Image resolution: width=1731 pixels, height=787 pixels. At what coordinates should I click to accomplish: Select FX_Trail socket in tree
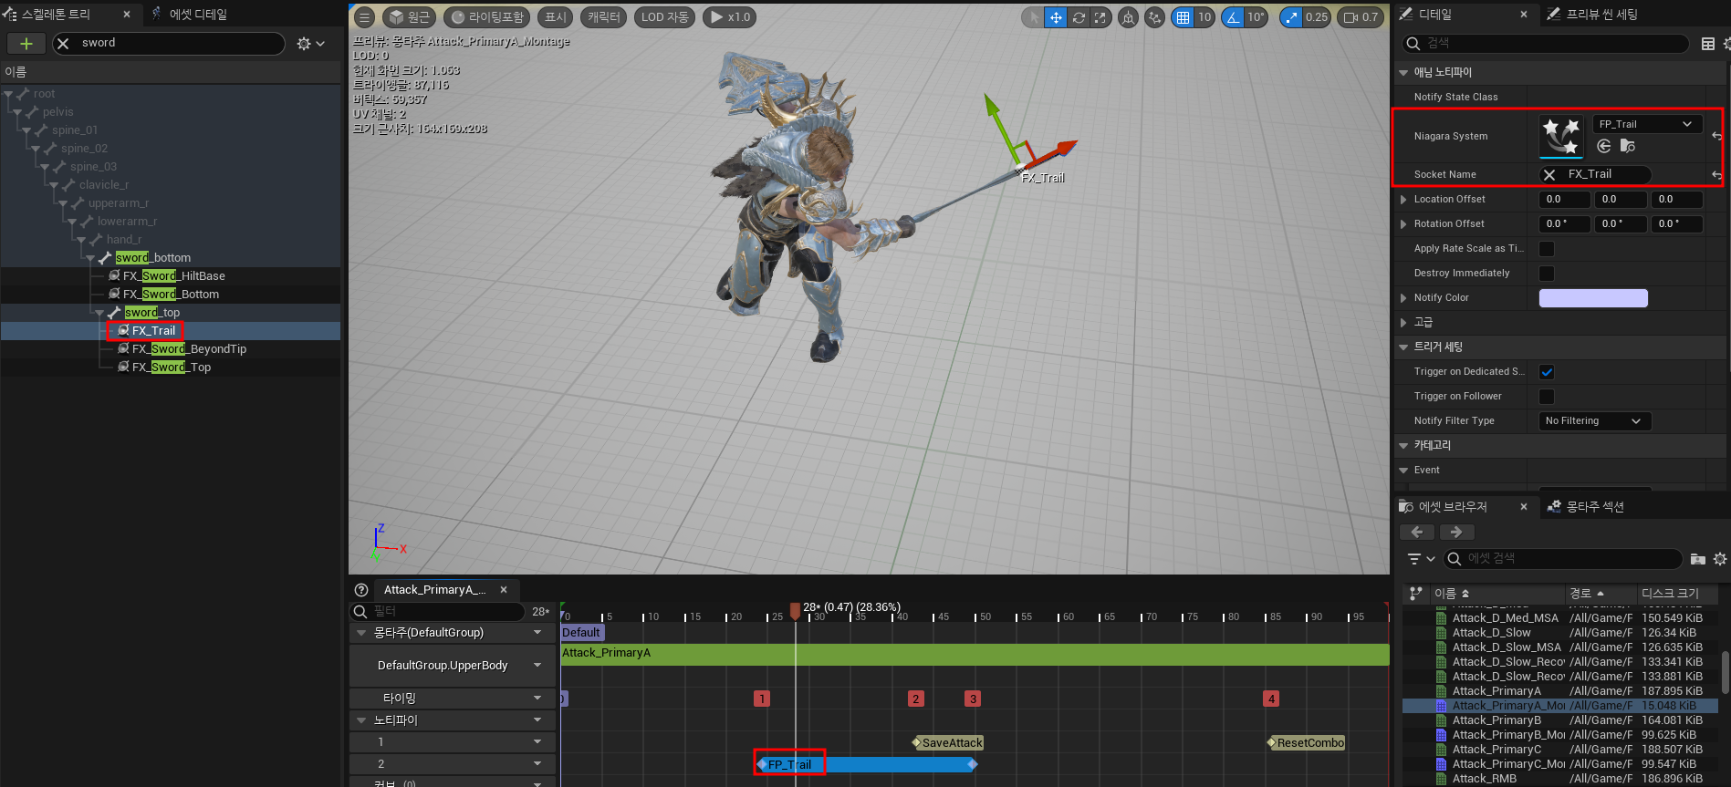153,331
